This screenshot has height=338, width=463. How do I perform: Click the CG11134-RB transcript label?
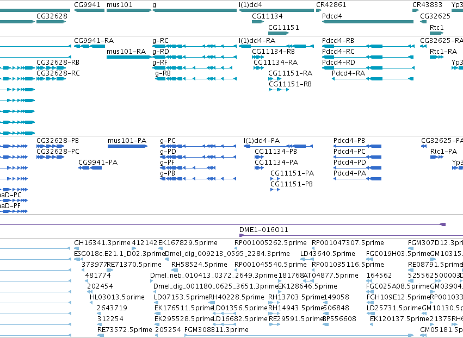[x=273, y=51]
